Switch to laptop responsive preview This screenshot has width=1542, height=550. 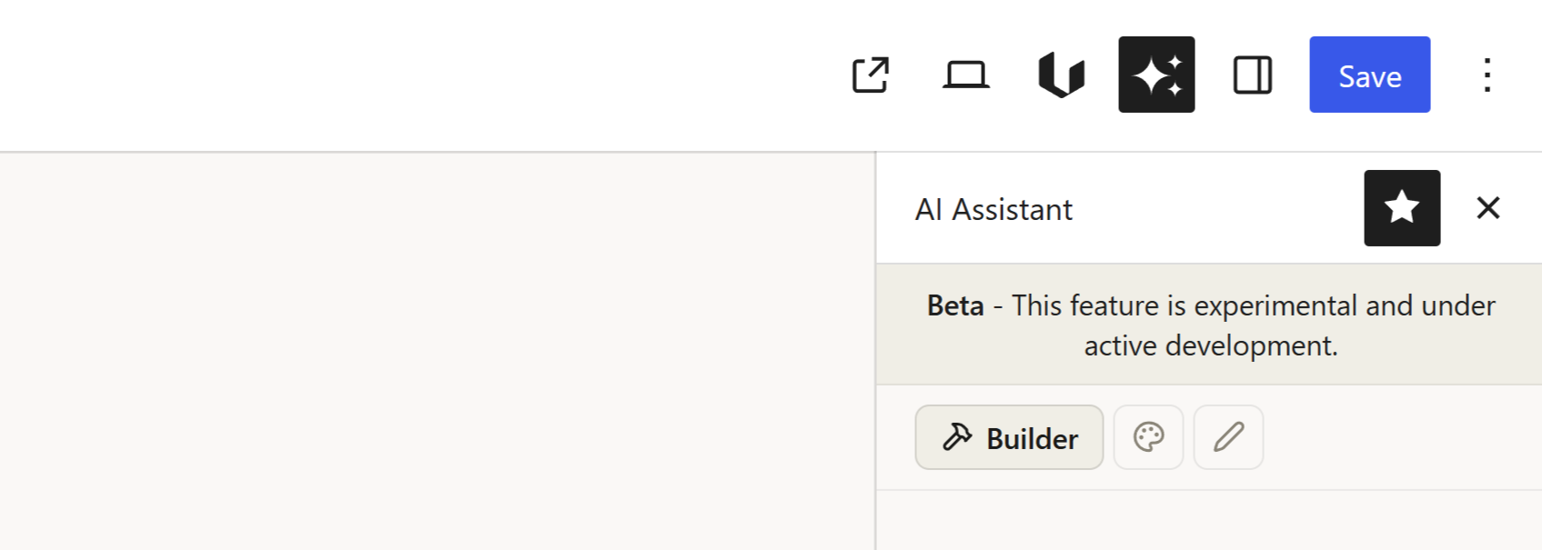tap(965, 75)
